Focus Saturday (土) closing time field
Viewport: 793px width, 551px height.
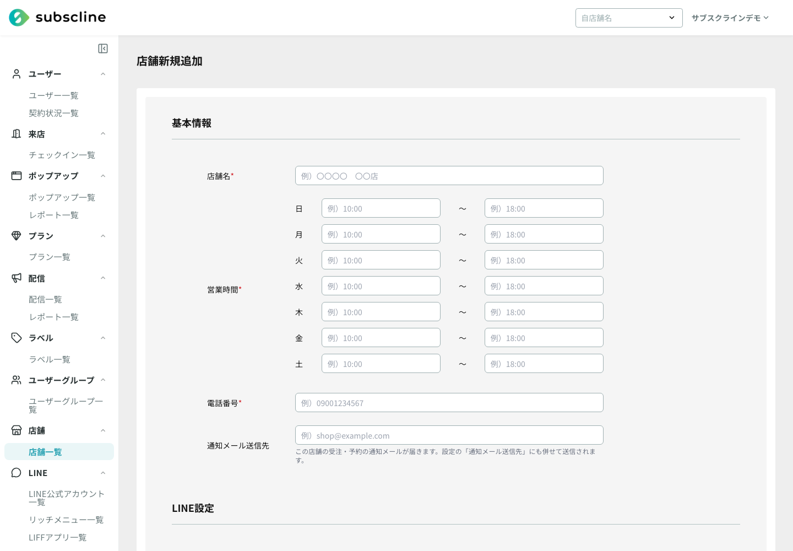click(544, 364)
